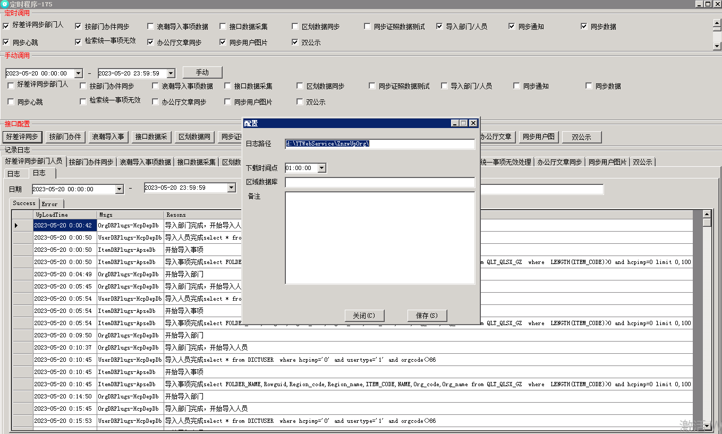This screenshot has width=722, height=434.
Task: Click the Msgs column header
Action: [130, 215]
